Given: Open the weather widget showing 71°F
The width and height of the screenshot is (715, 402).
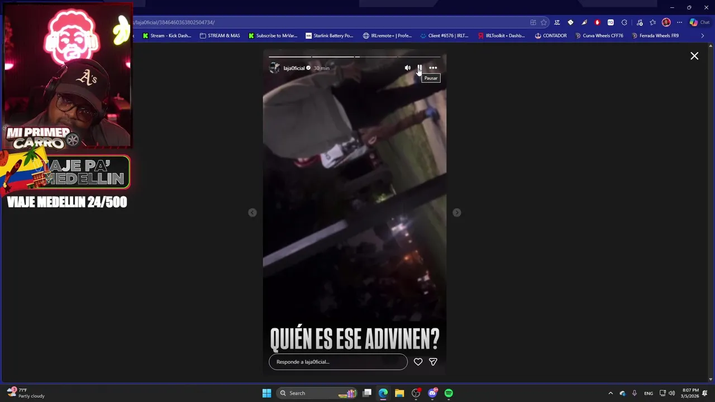Looking at the screenshot, I should [x=25, y=393].
